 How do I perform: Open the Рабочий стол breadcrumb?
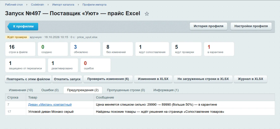[x=14, y=5]
